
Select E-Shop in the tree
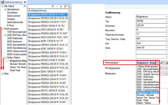tap(11, 25)
